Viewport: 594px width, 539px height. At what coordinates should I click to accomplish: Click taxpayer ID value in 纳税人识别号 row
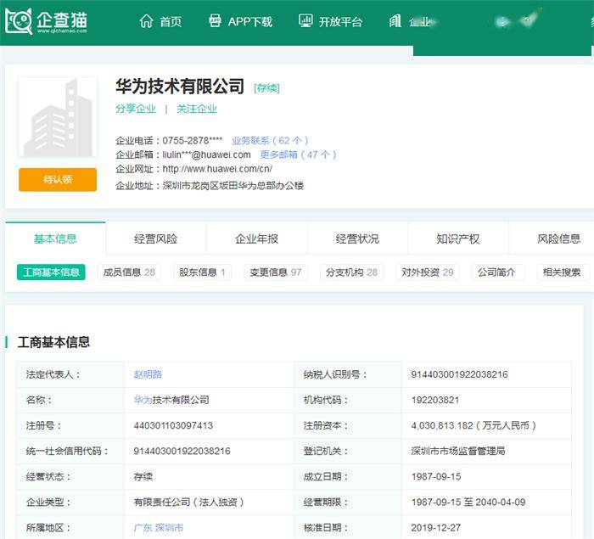(460, 374)
